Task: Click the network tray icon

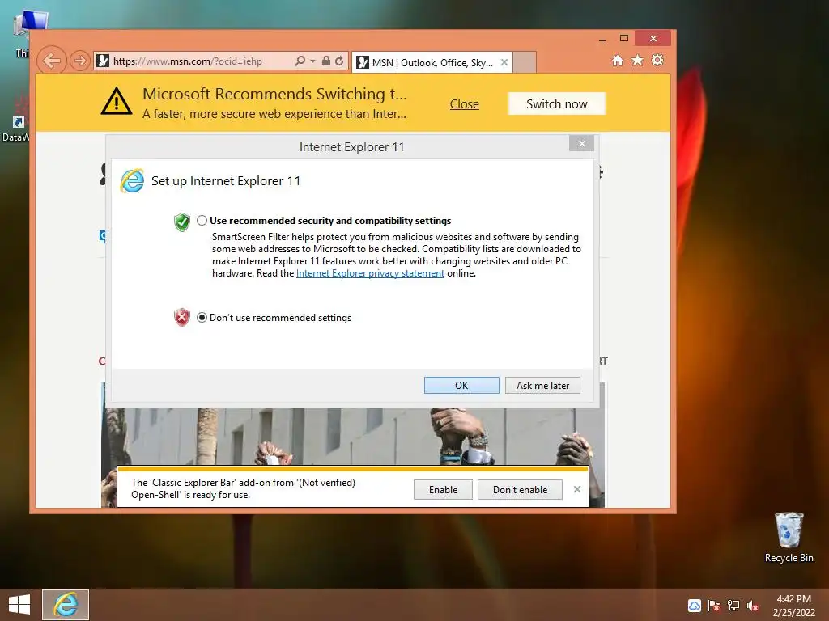Action: (733, 606)
